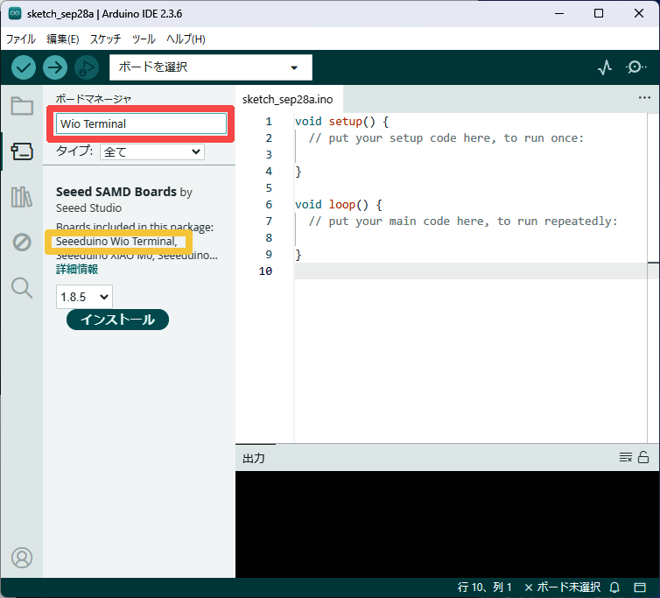Choose version from 1.8.5 dropdown
660x598 pixels.
[84, 297]
